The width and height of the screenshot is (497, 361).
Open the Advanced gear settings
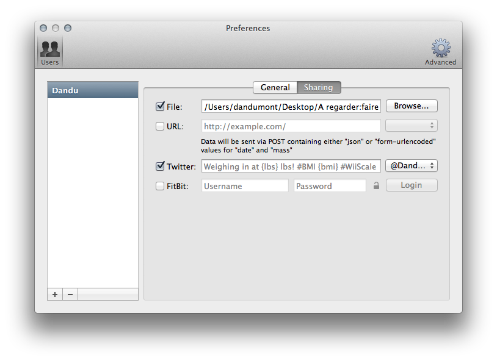point(440,52)
